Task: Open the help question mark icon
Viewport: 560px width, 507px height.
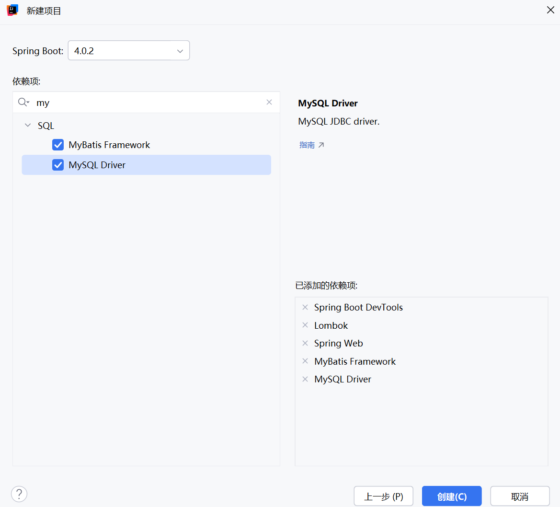Action: pyautogui.click(x=19, y=494)
